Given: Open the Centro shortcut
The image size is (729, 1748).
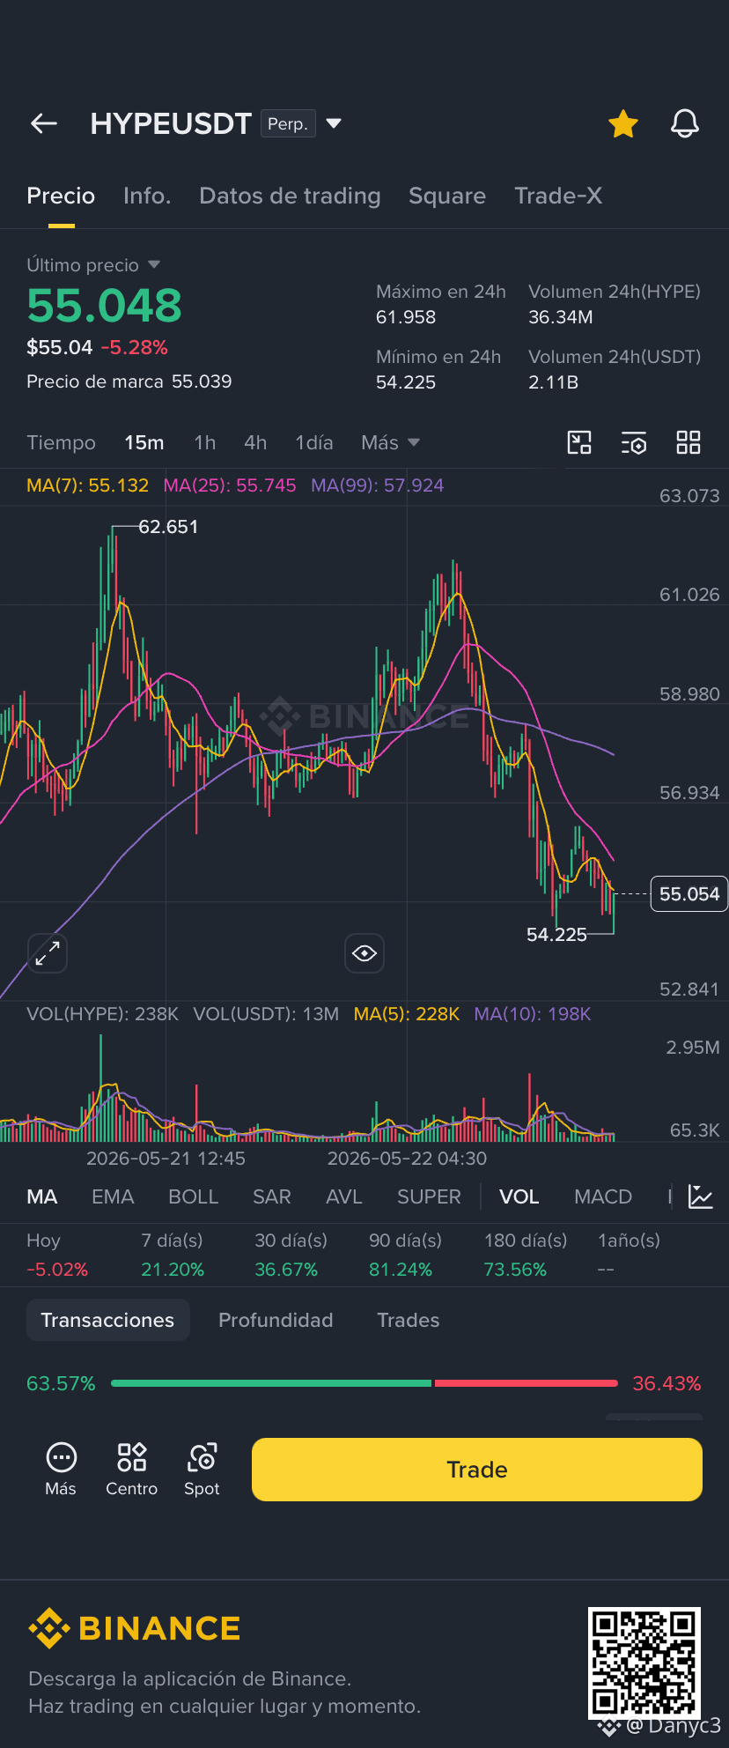Looking at the screenshot, I should (x=131, y=1470).
